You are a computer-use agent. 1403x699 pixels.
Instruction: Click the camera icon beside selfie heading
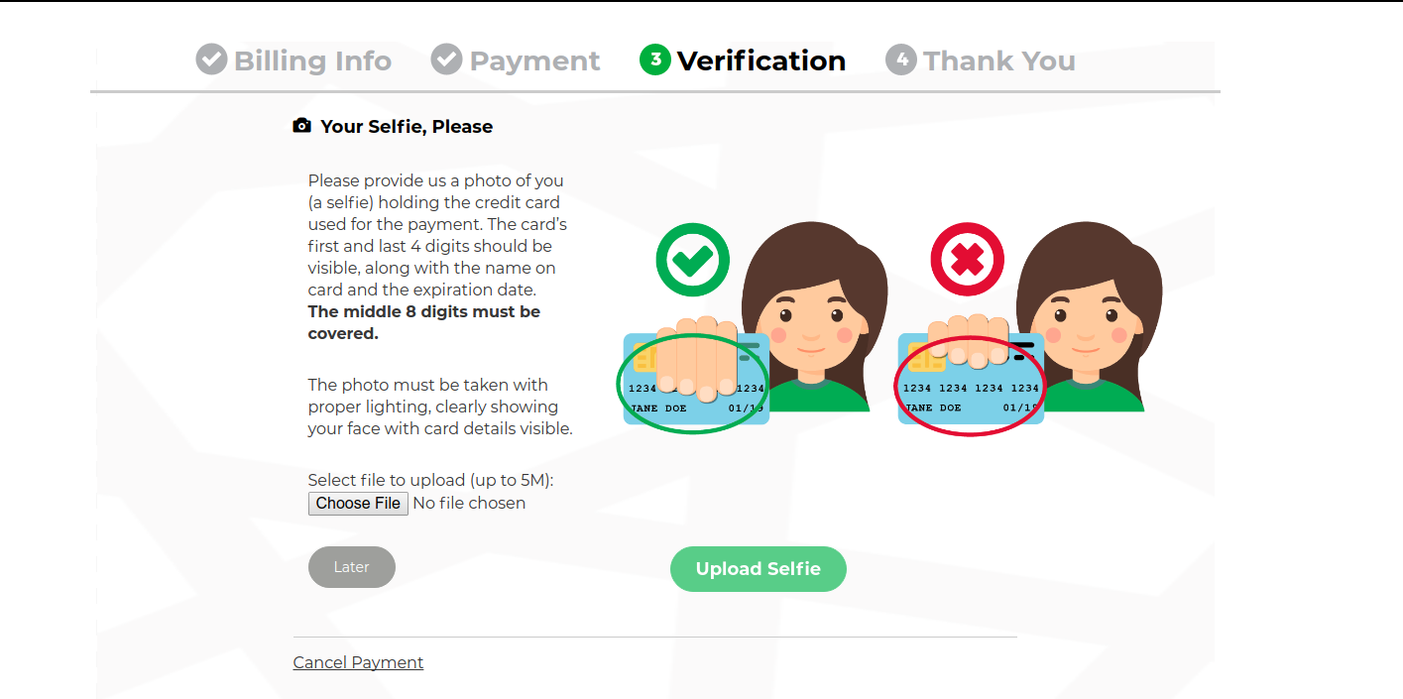[302, 126]
